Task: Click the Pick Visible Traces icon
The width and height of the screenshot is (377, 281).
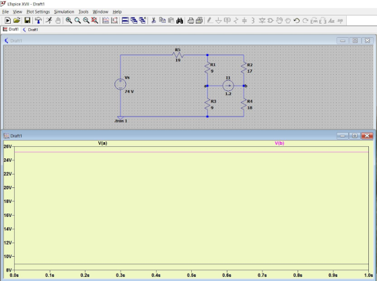Action: coord(106,21)
